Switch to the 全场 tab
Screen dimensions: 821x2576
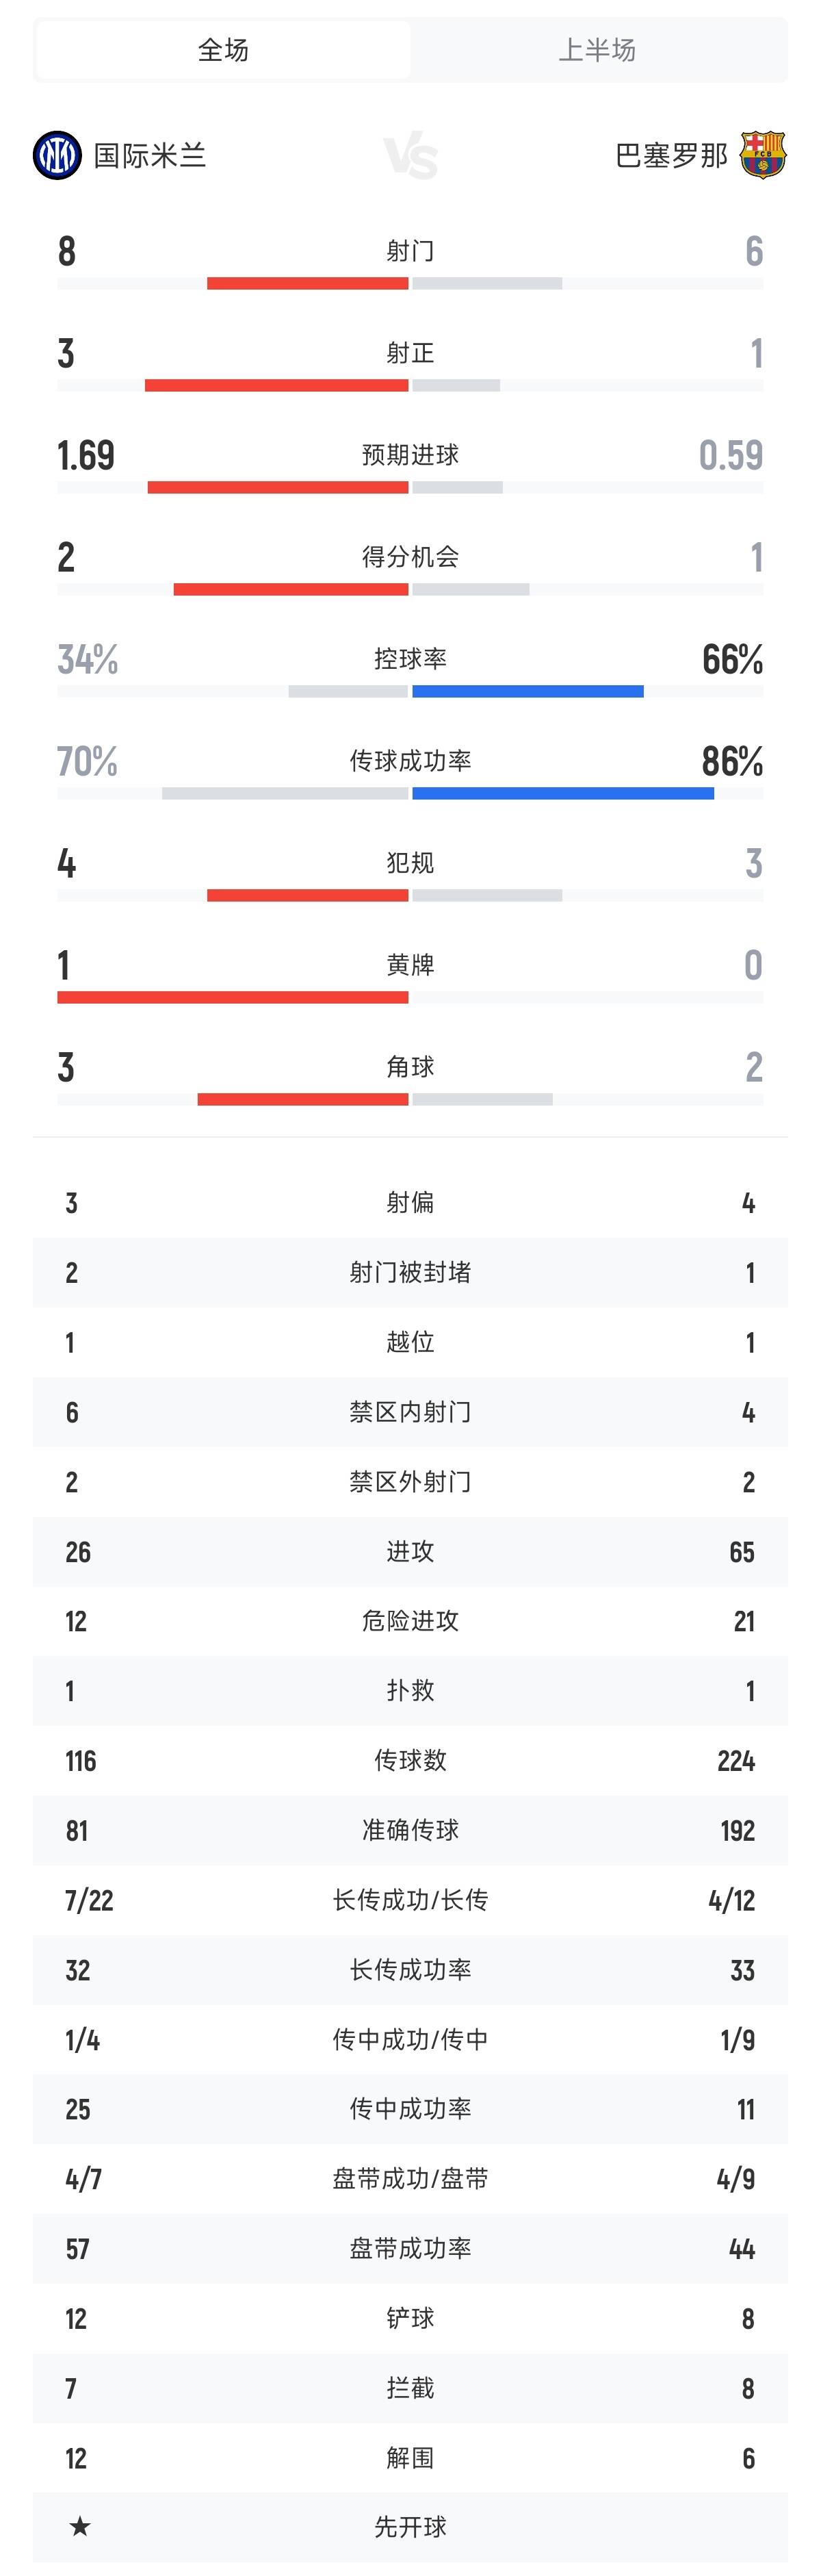[223, 50]
